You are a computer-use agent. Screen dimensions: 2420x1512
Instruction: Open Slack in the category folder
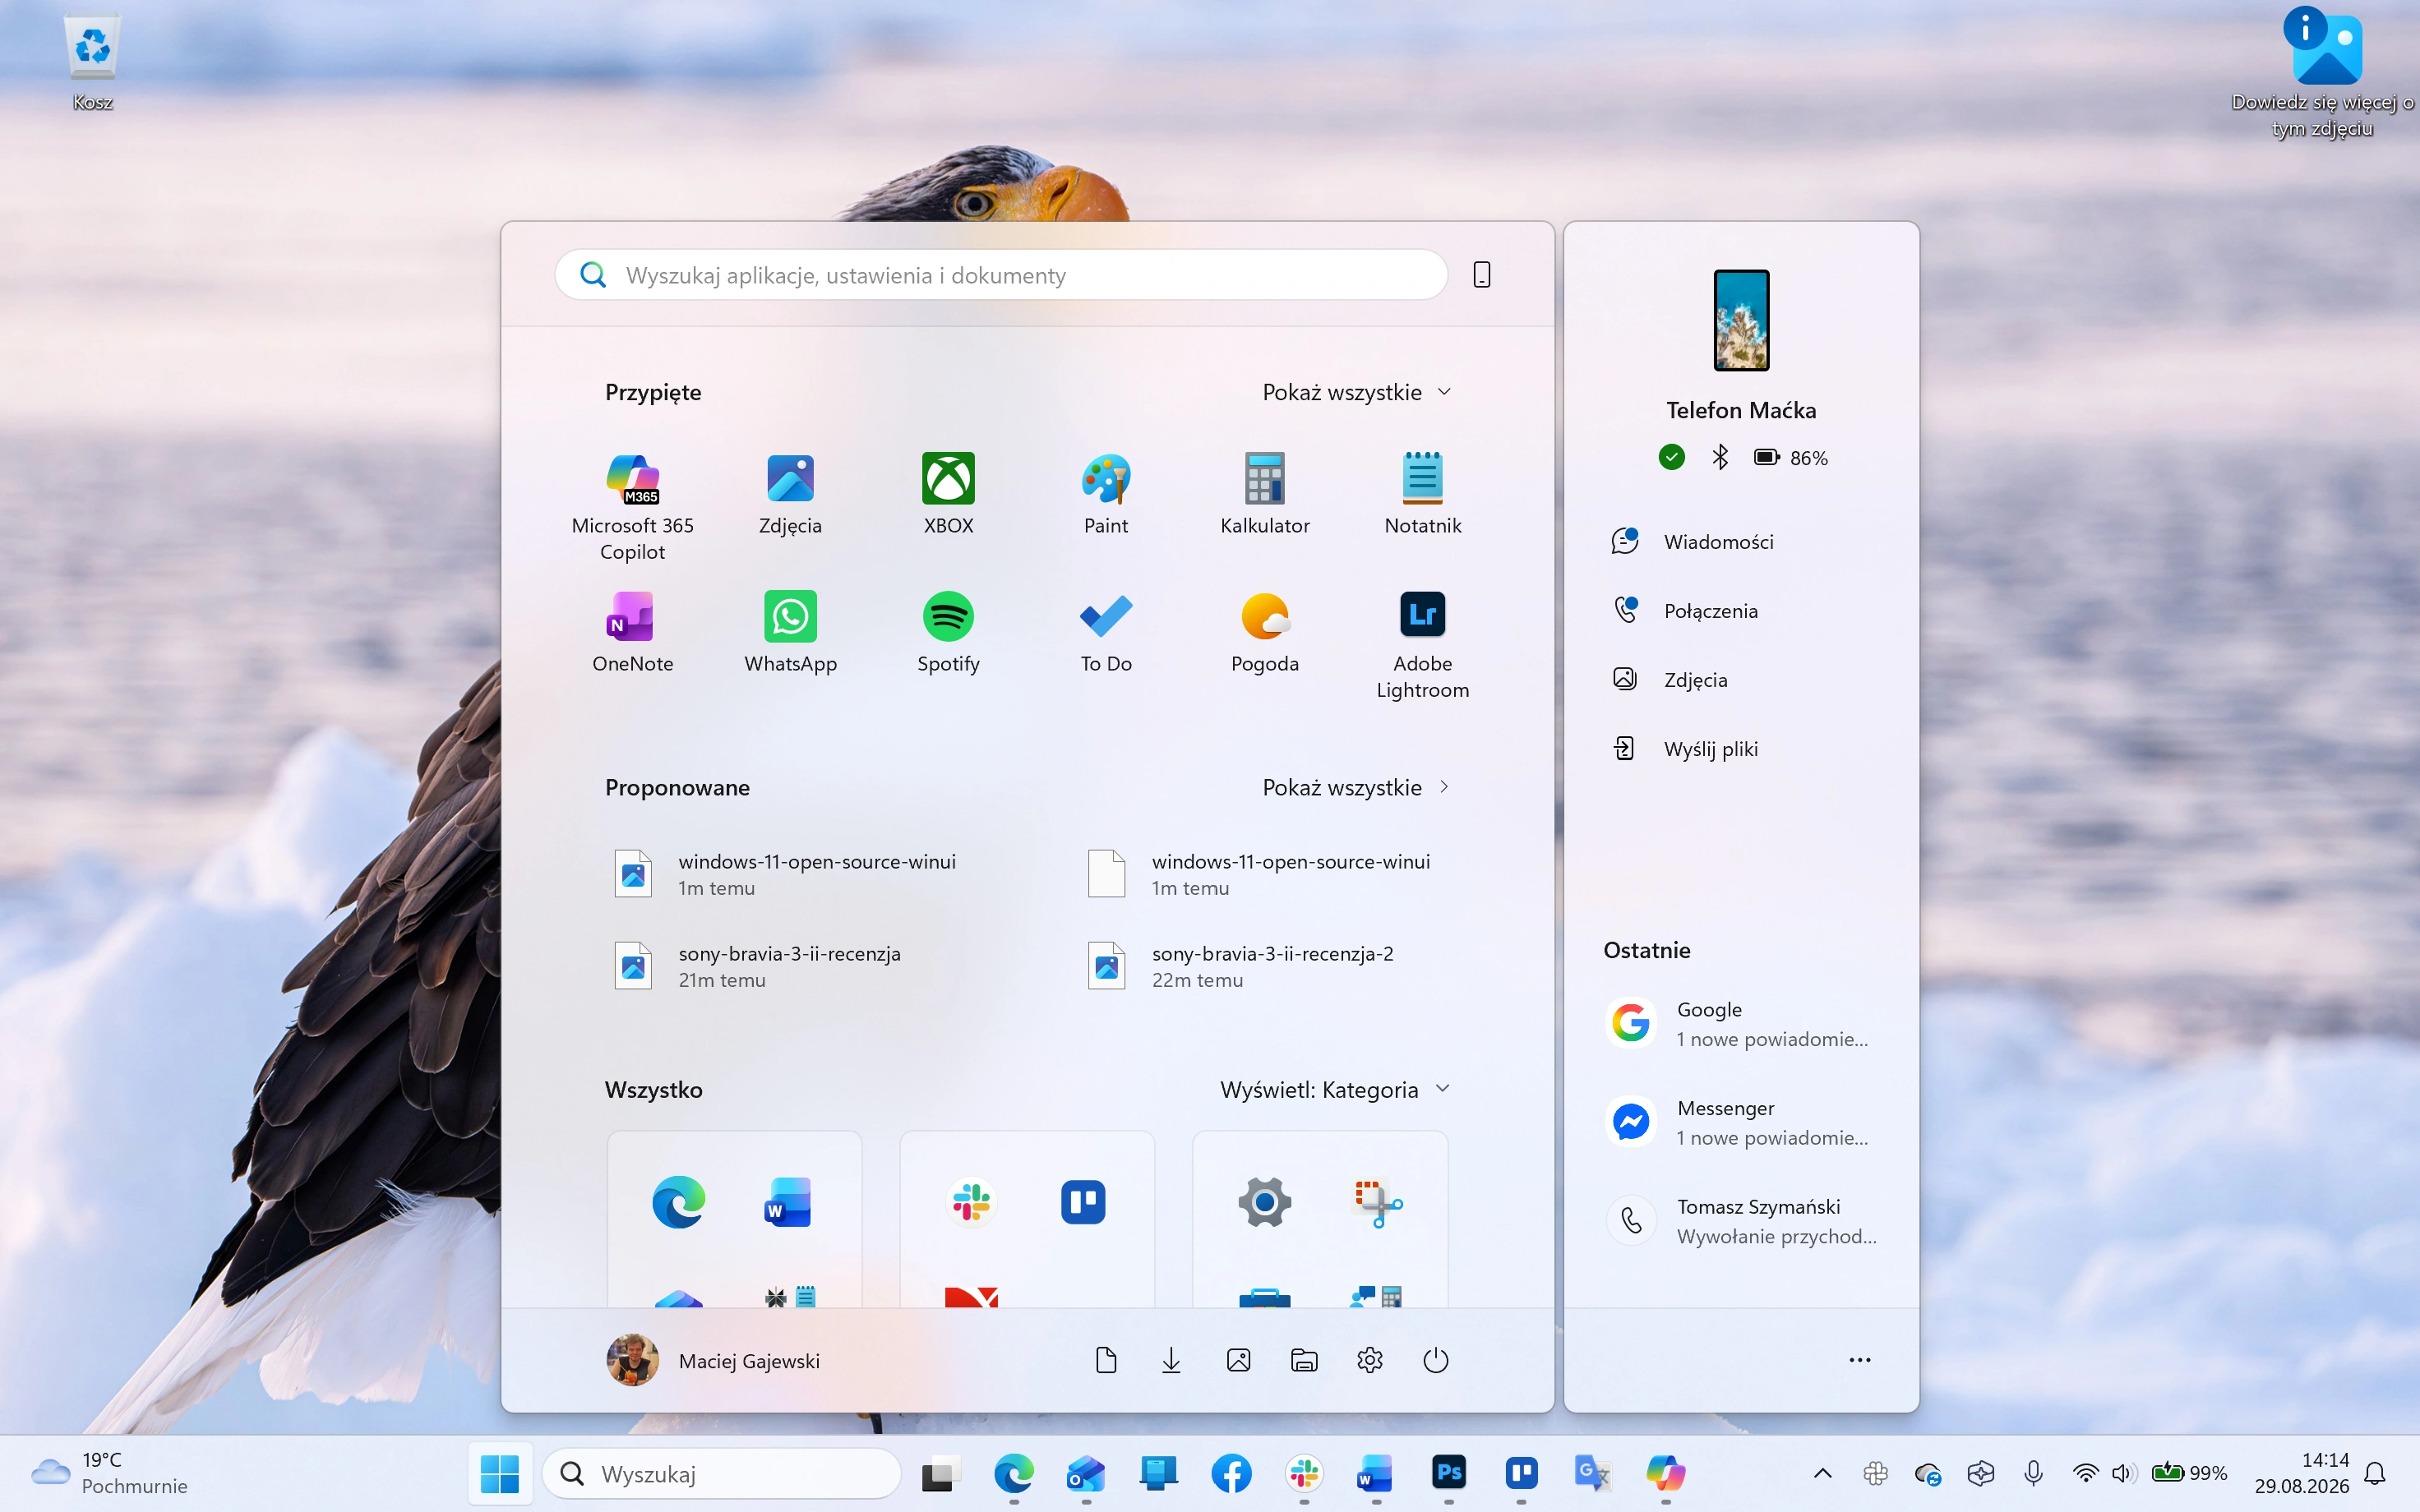click(971, 1201)
